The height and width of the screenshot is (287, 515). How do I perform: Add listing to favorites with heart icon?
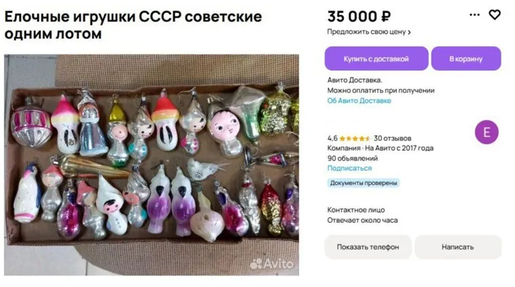494,15
